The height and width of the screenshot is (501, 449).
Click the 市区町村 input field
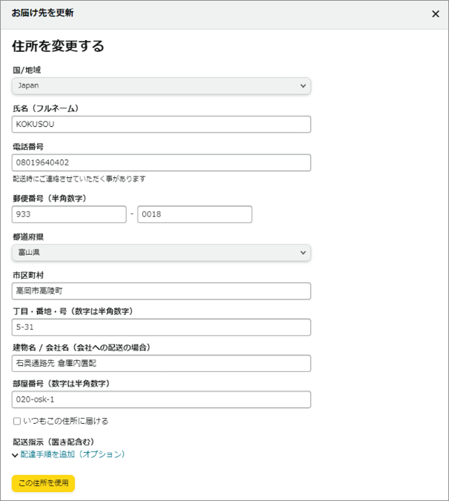(x=161, y=291)
